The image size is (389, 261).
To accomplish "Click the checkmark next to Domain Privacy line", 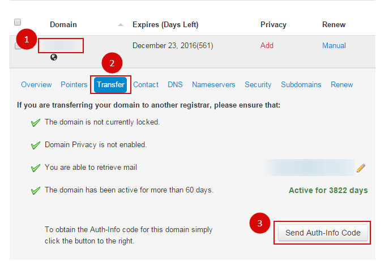I will 36,145.
